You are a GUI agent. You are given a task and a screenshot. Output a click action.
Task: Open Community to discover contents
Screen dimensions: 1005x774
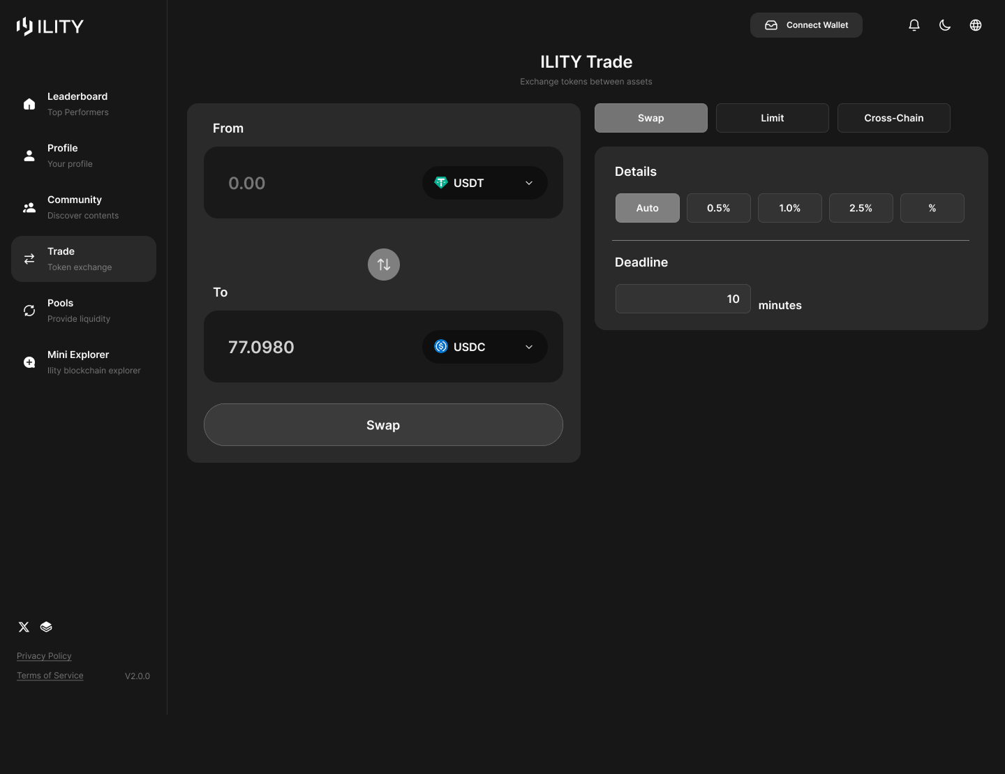[74, 207]
